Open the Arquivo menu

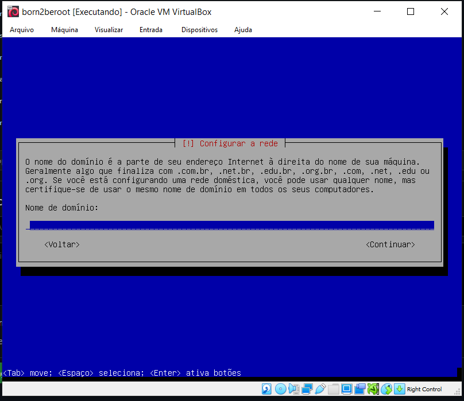pos(22,30)
